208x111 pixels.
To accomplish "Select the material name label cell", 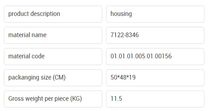I will [x=53, y=35].
